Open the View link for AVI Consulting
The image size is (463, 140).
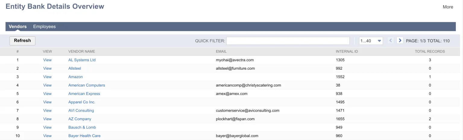pyautogui.click(x=47, y=111)
